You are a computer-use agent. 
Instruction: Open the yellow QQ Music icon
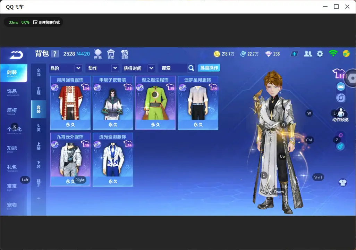[346, 53]
